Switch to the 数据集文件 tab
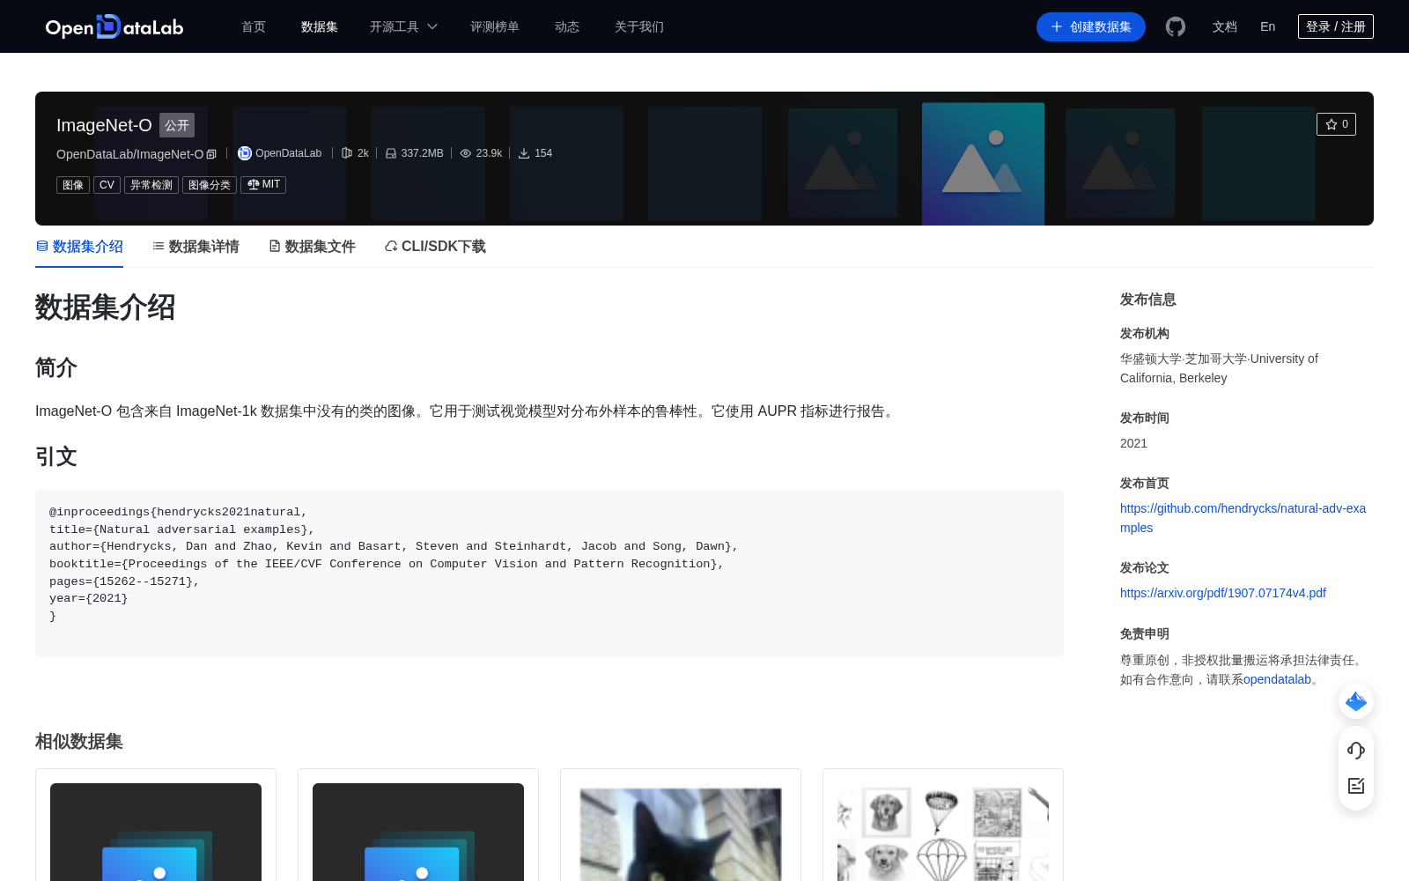The image size is (1409, 881). 312,247
